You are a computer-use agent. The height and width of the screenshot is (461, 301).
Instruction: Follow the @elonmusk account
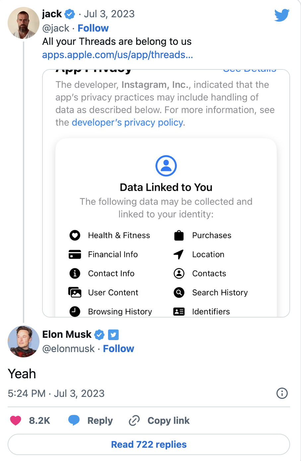[118, 349]
